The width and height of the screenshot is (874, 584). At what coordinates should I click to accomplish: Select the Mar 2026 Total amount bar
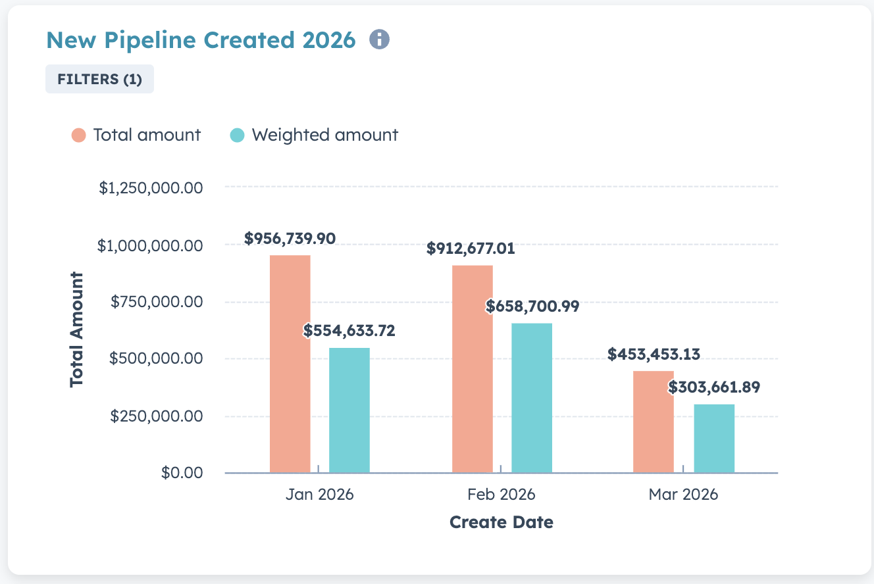[653, 422]
